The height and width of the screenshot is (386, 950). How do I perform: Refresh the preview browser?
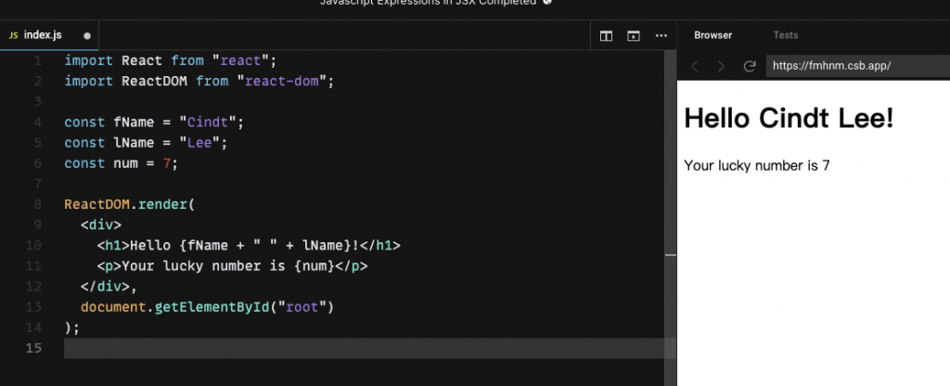750,66
